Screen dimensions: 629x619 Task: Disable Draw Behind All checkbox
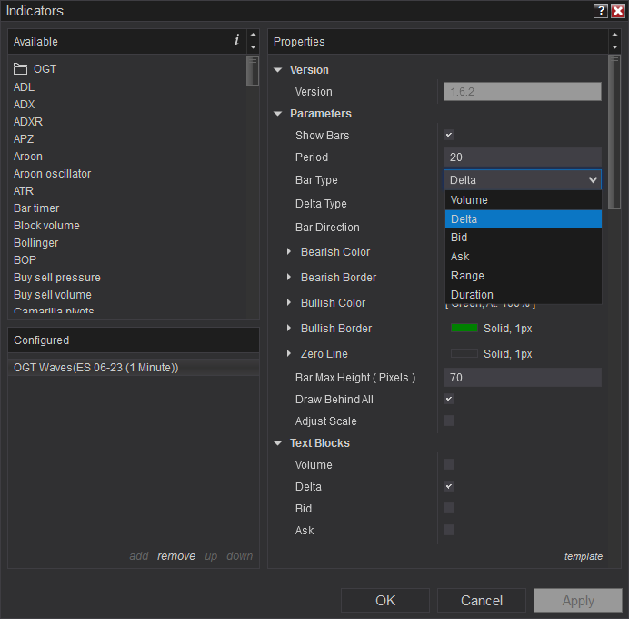tap(449, 400)
